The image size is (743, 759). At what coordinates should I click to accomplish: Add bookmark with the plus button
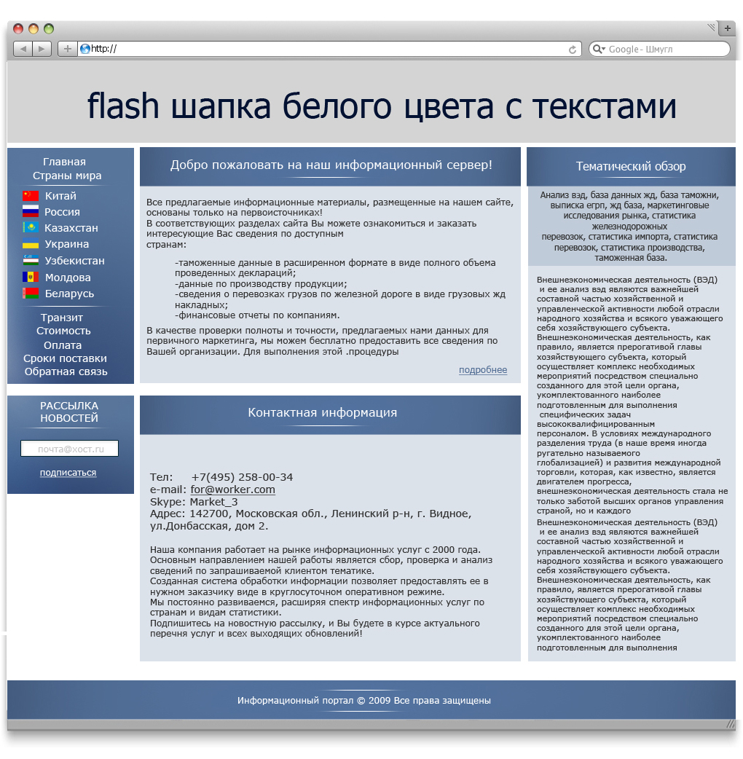(x=67, y=49)
